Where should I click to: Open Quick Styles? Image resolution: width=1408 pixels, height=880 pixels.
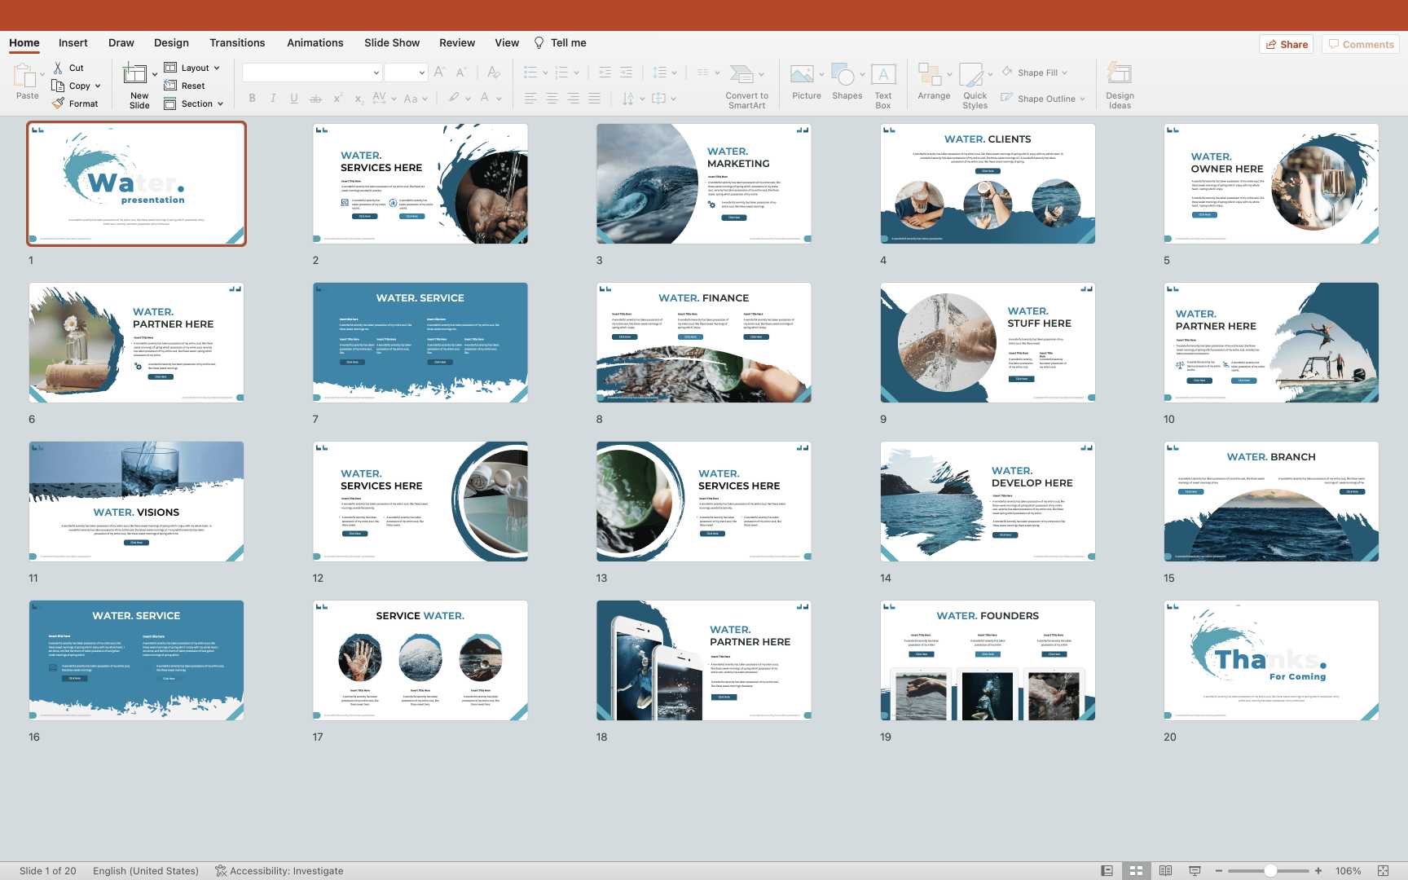coord(972,76)
